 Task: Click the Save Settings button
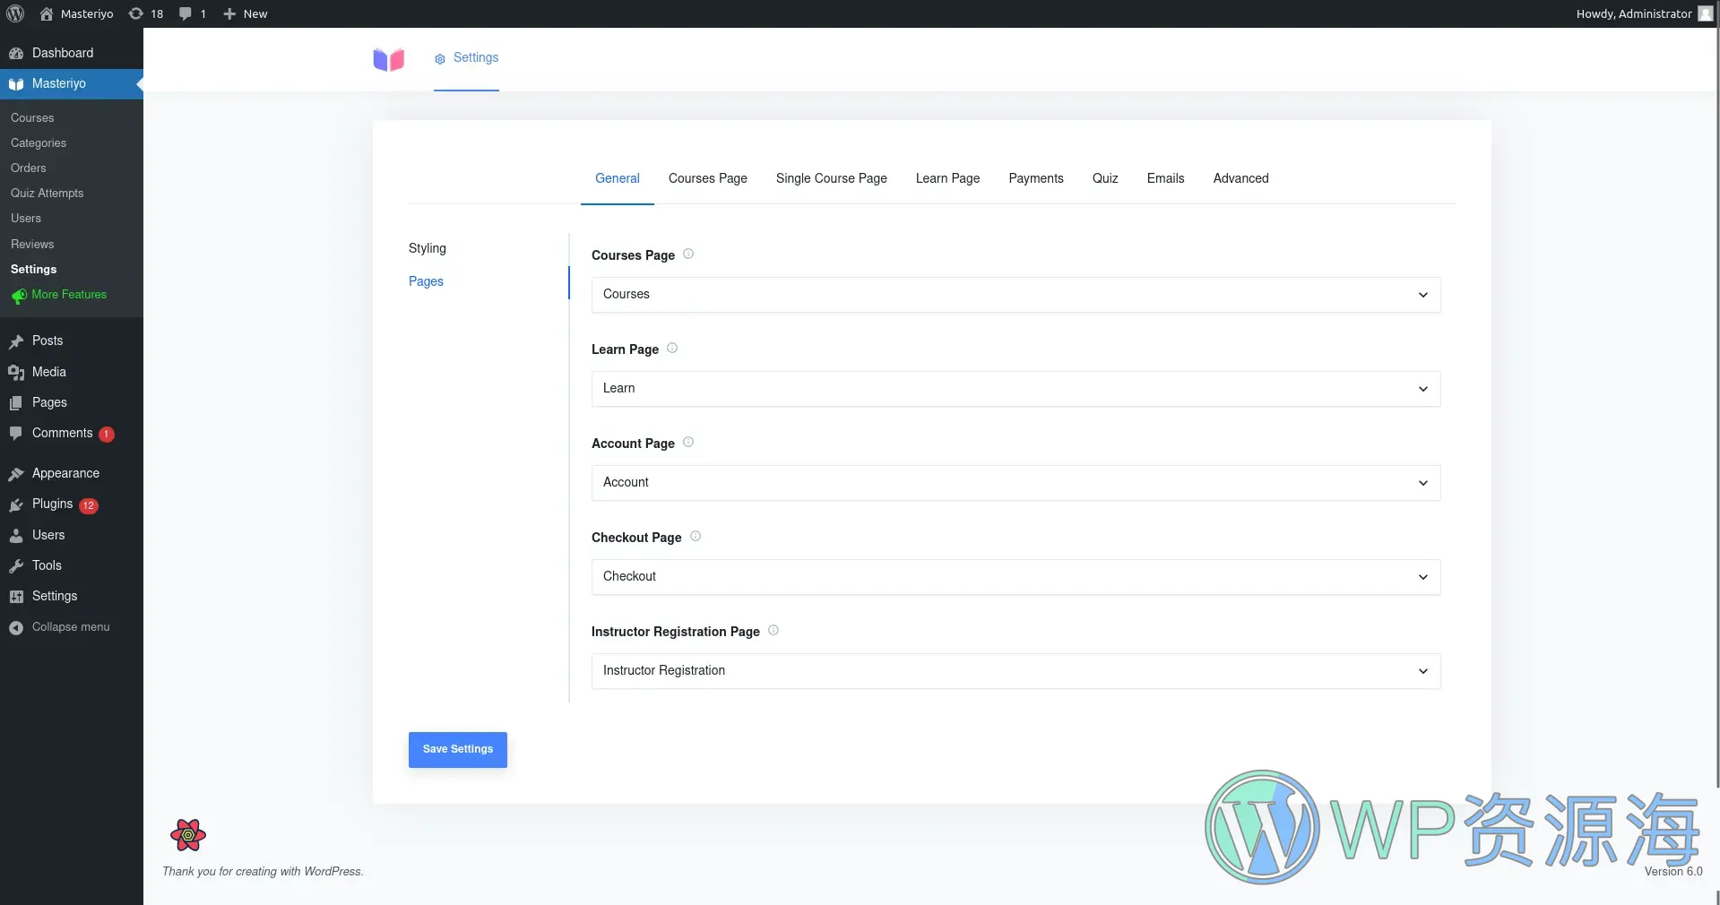tap(457, 749)
